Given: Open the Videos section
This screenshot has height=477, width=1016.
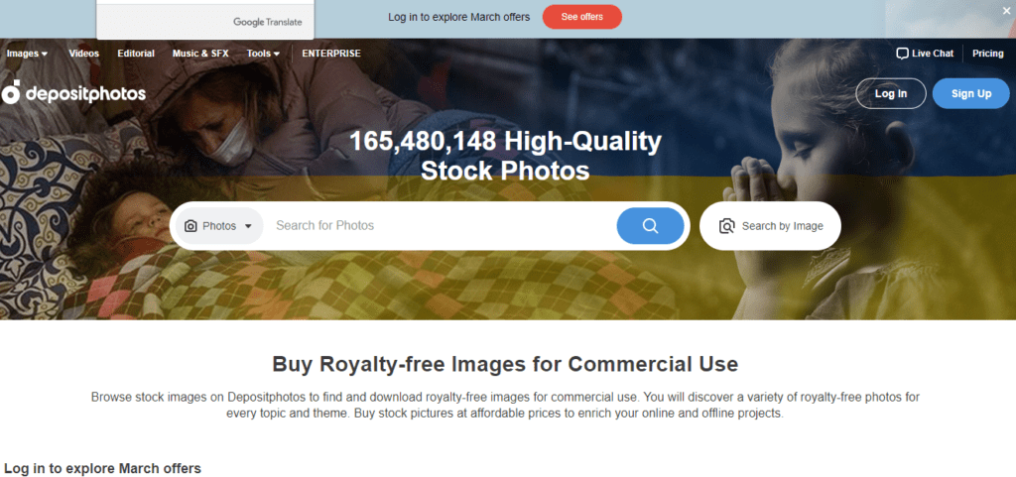Looking at the screenshot, I should click(84, 54).
